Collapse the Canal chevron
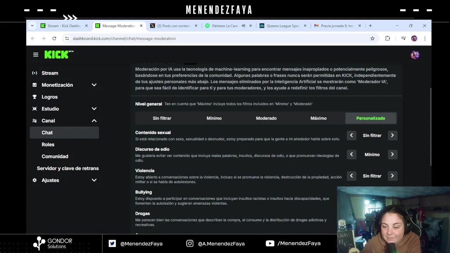This screenshot has width=450, height=253. click(94, 121)
